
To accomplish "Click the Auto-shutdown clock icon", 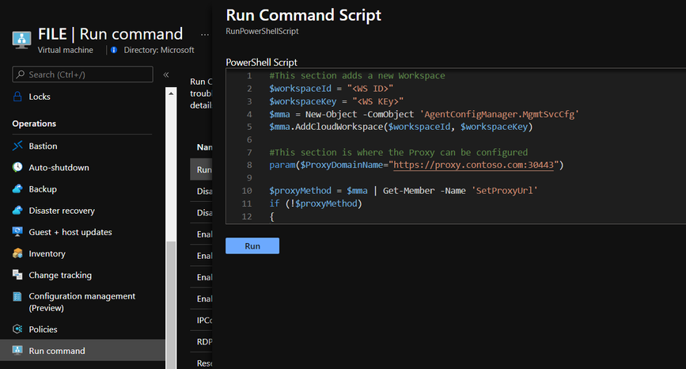I will tap(17, 168).
